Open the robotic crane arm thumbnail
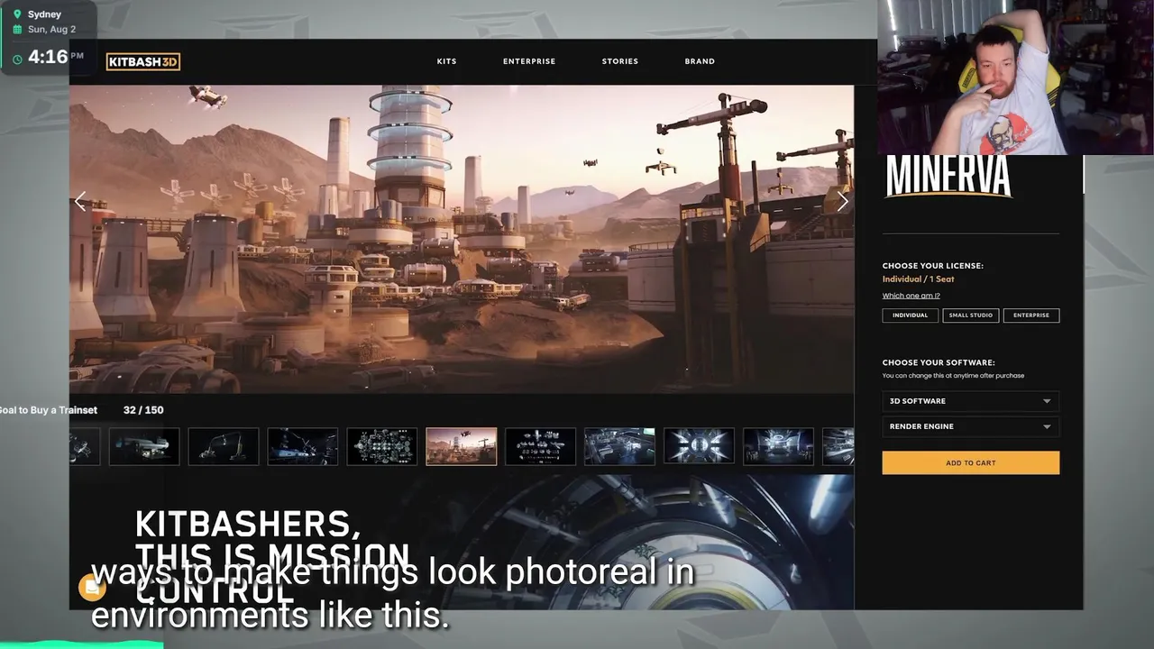The width and height of the screenshot is (1154, 649). coord(224,446)
